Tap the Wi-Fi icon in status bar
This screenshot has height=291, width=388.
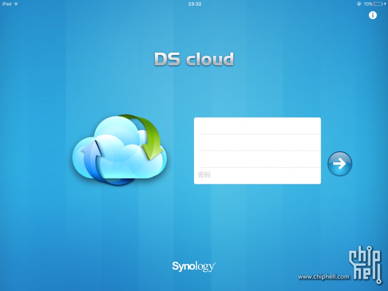tap(16, 4)
